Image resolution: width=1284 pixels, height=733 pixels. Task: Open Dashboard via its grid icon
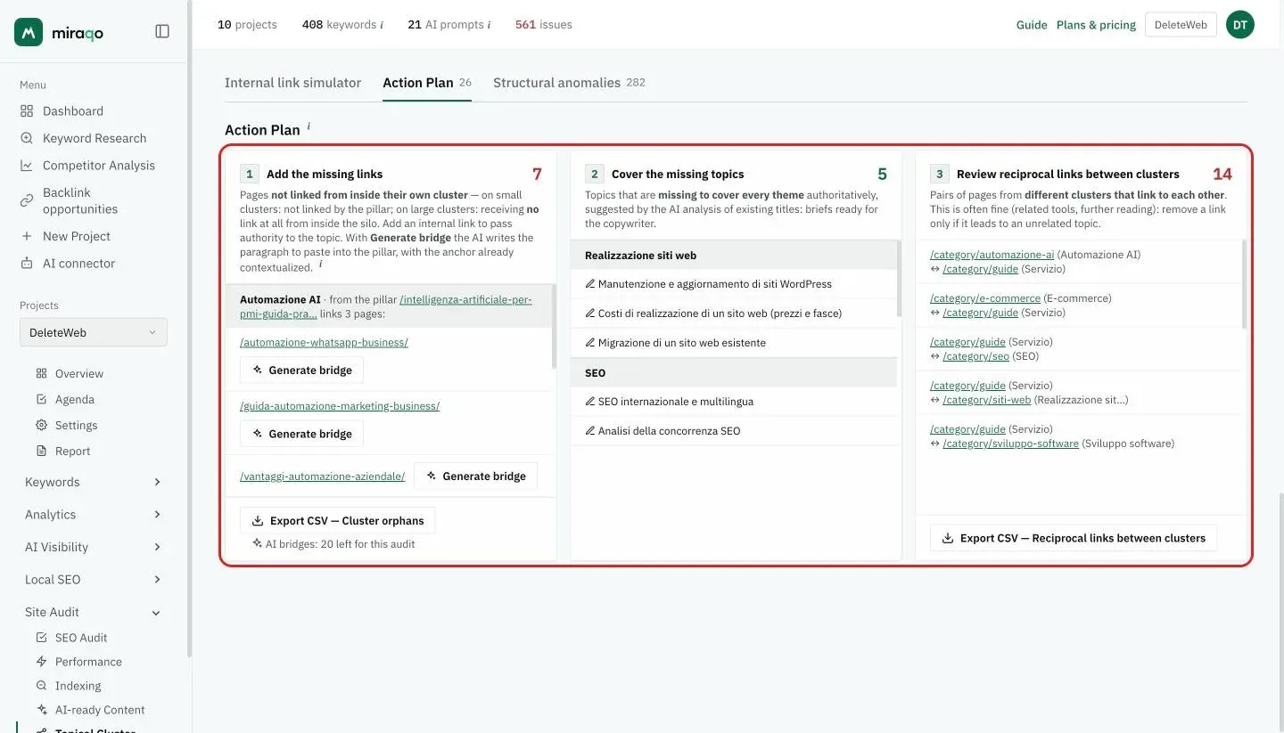27,111
